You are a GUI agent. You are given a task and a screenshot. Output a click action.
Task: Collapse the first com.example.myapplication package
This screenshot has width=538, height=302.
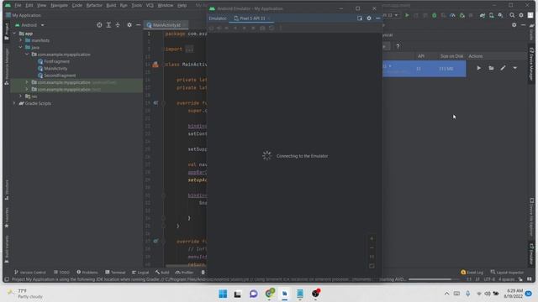pyautogui.click(x=27, y=54)
